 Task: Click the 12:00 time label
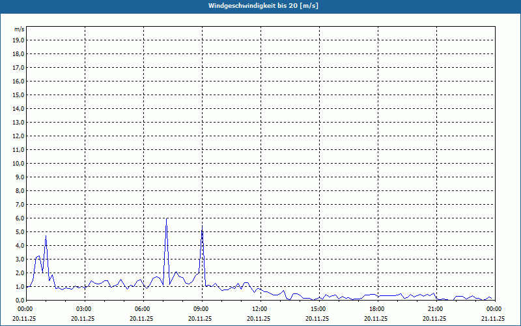(x=259, y=309)
